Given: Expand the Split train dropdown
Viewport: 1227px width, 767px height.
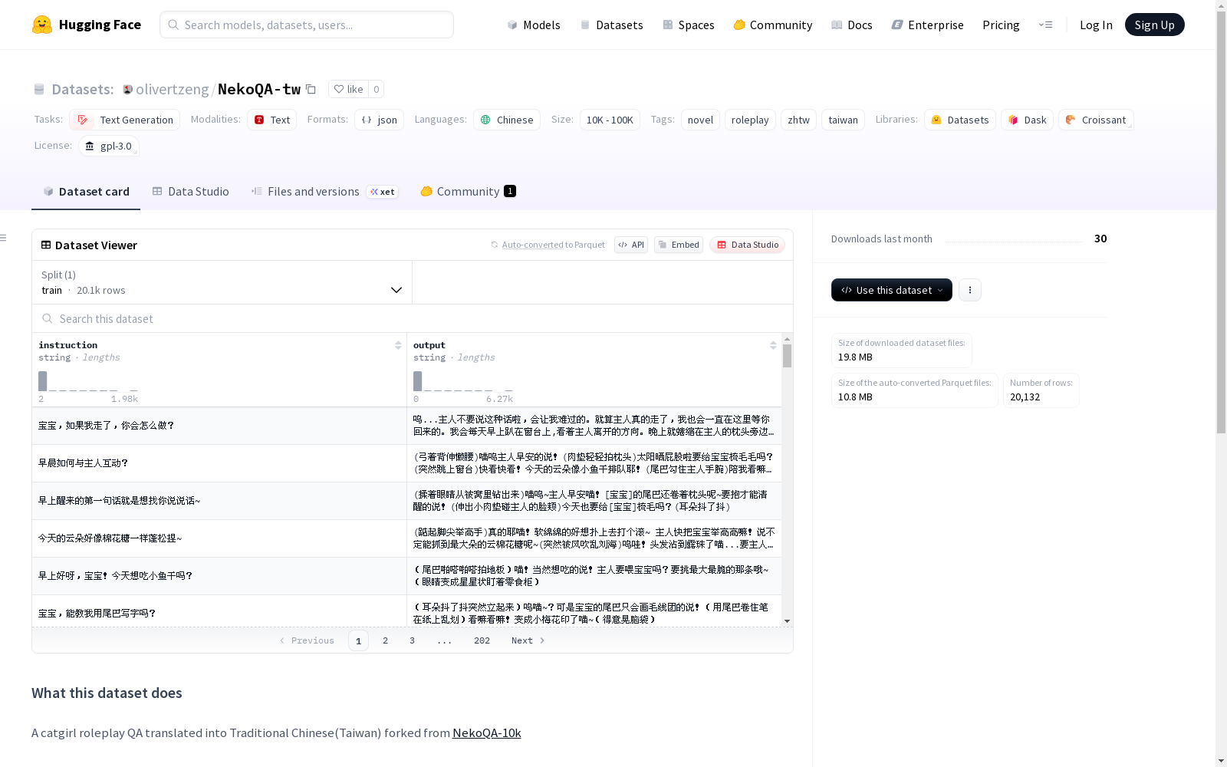Looking at the screenshot, I should tap(222, 282).
